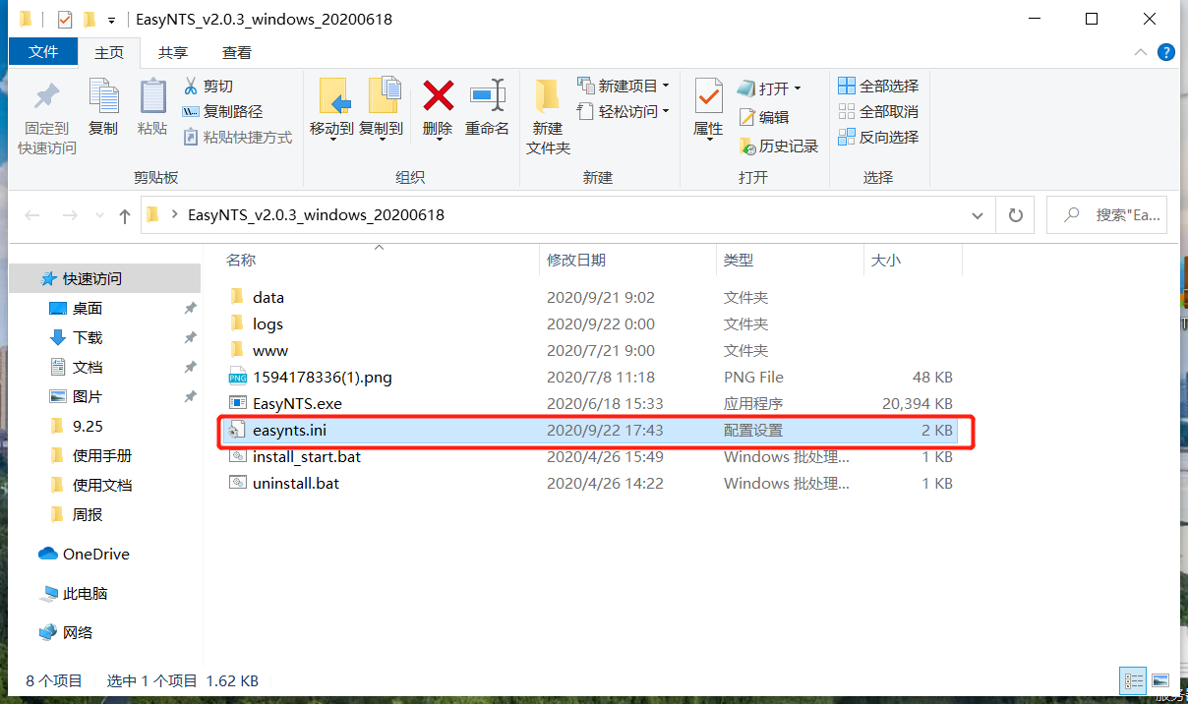Open Network (网络) in sidebar
1188x704 pixels.
[78, 633]
